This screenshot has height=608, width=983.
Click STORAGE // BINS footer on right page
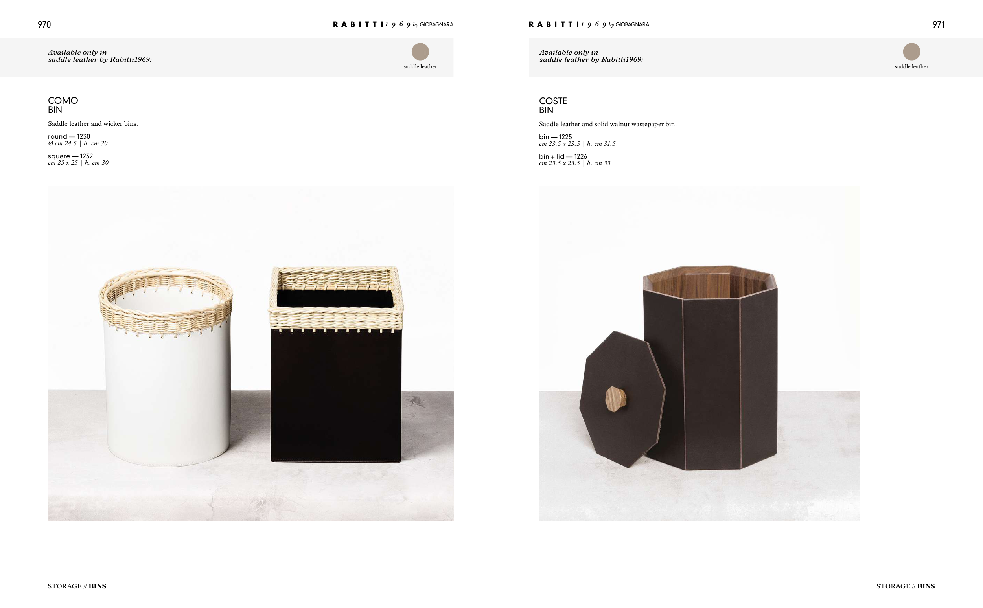906,586
